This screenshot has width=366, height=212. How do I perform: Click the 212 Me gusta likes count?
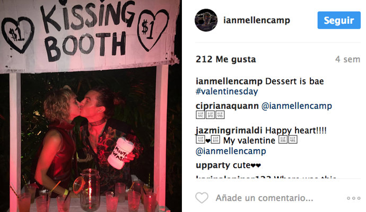coord(226,59)
